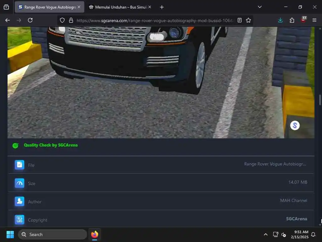This screenshot has height=242, width=322.
Task: Go back to previous page
Action: tap(8, 20)
